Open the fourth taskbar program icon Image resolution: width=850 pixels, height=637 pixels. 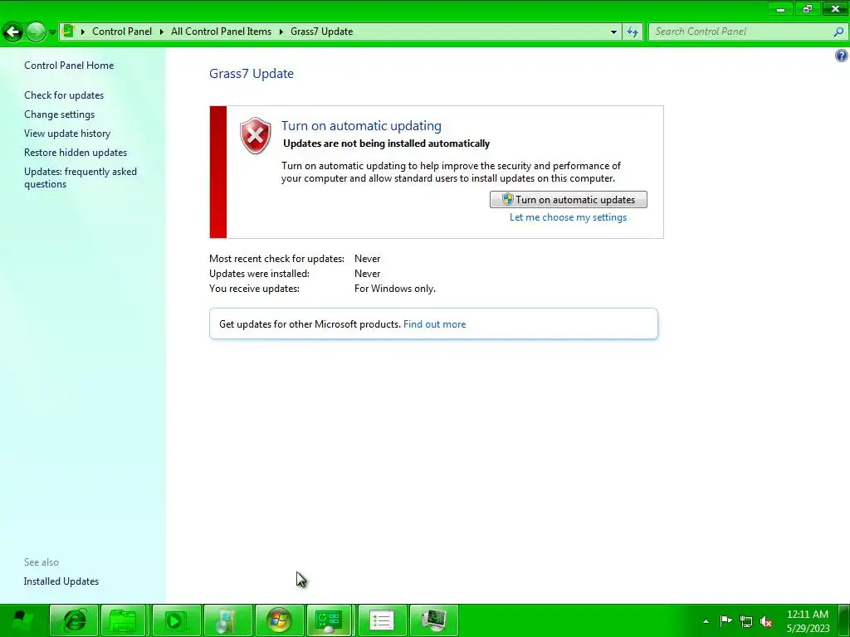[x=227, y=620]
